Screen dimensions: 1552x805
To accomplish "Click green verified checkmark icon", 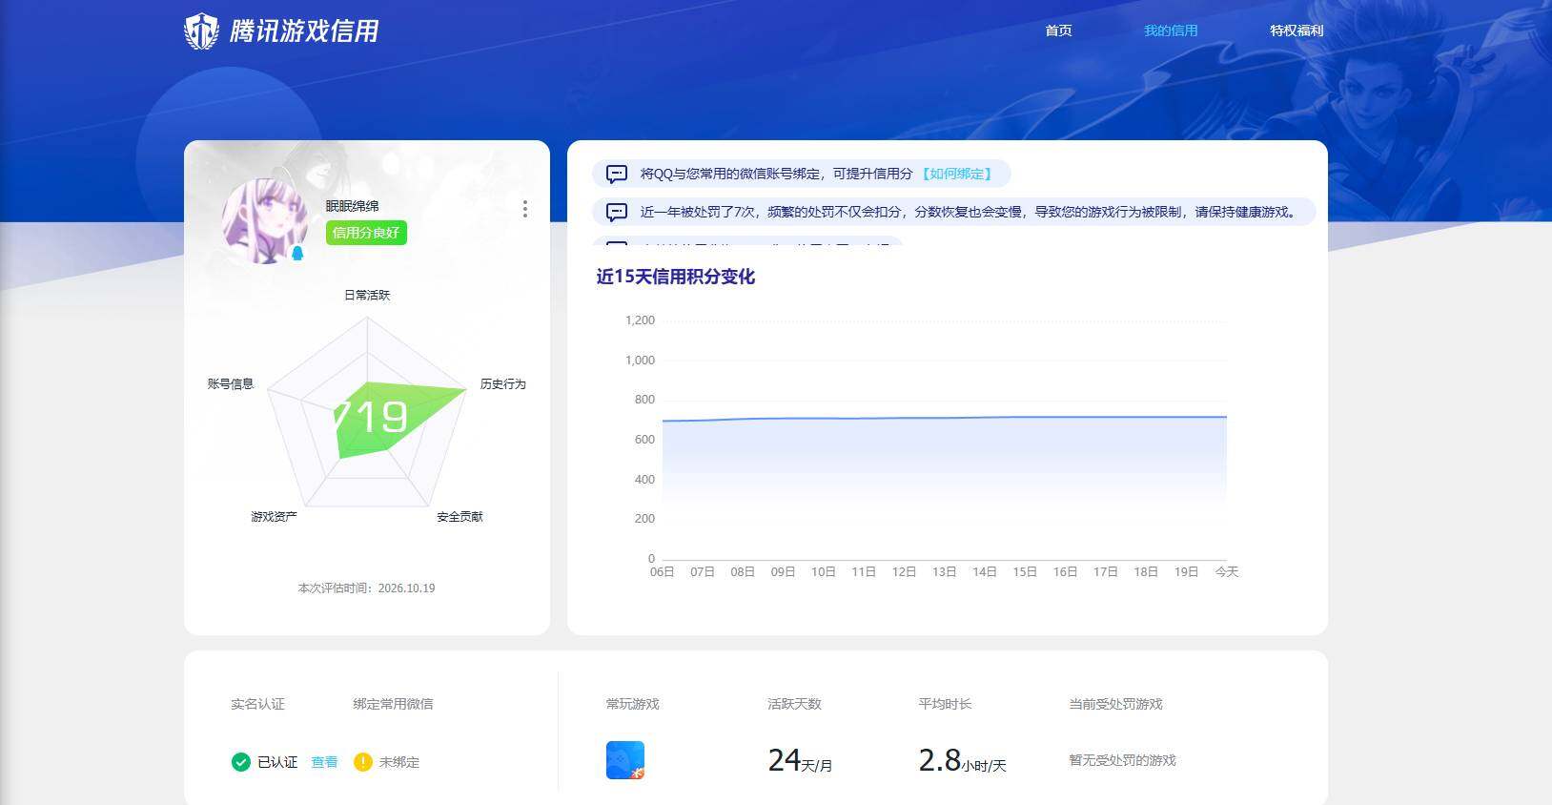I will pyautogui.click(x=241, y=761).
